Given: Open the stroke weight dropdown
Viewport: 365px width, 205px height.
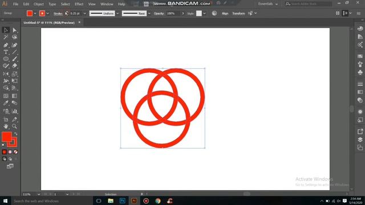Looking at the screenshot, I should tap(85, 14).
